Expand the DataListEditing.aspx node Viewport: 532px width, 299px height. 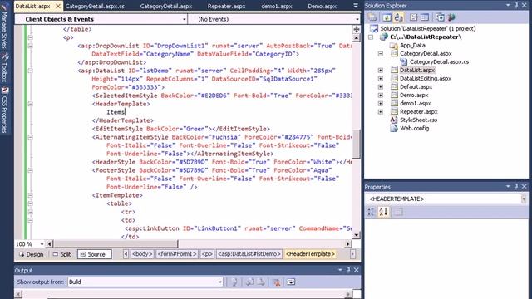[x=381, y=78]
